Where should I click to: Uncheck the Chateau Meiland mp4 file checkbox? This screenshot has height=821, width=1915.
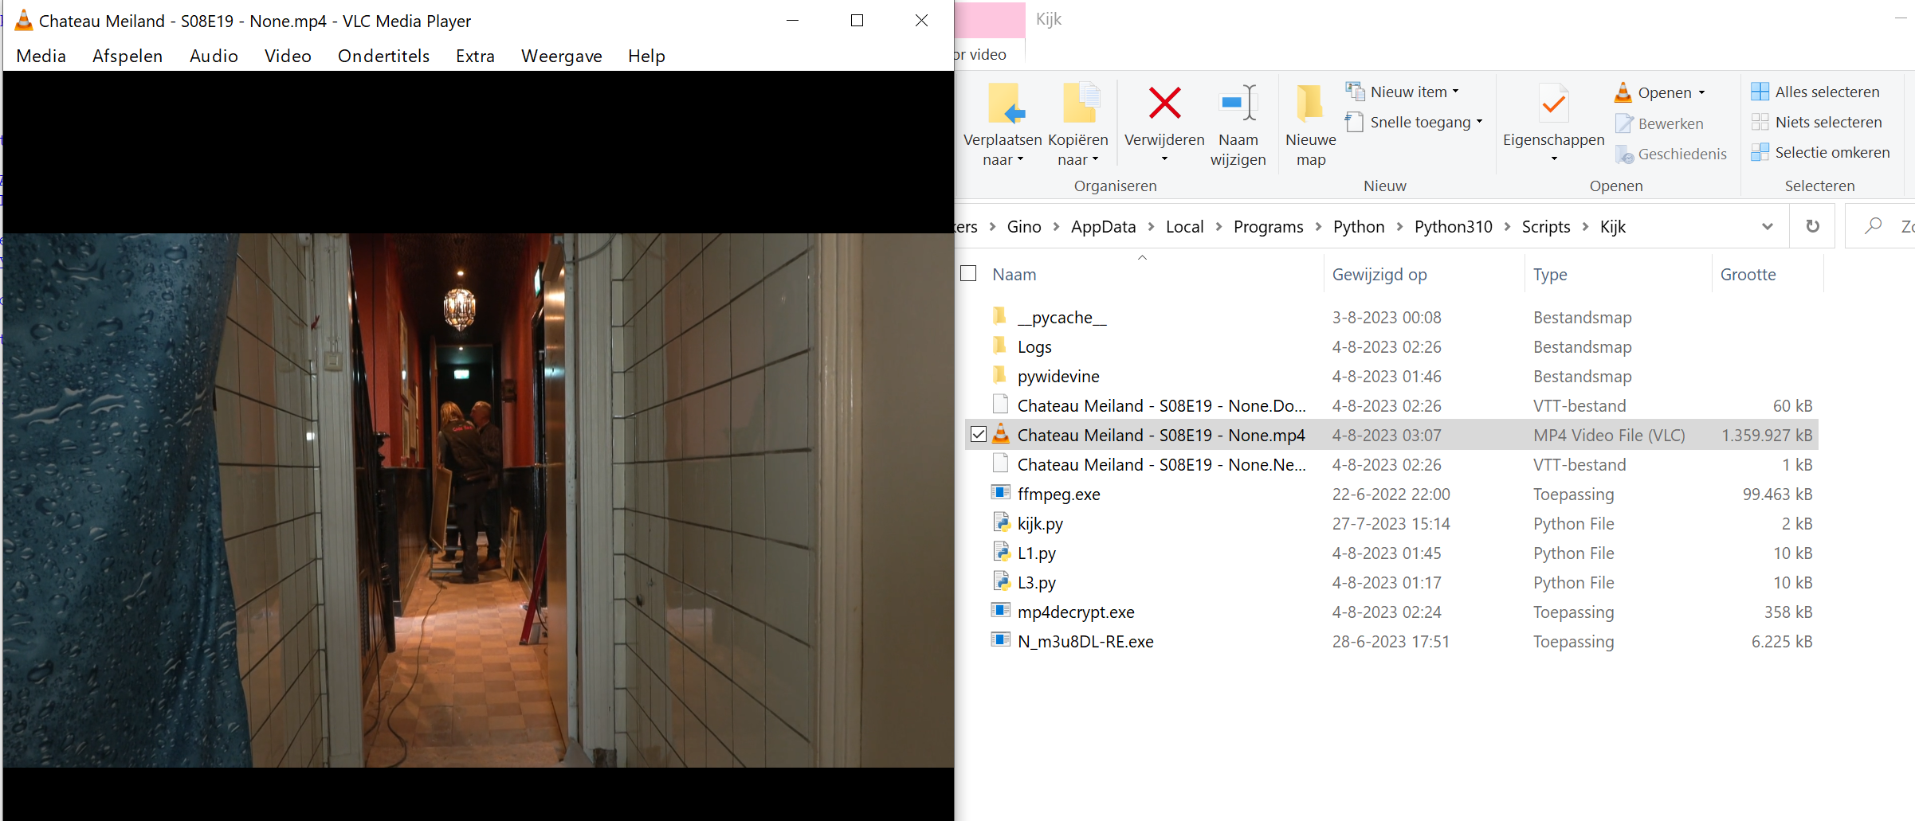pos(979,435)
